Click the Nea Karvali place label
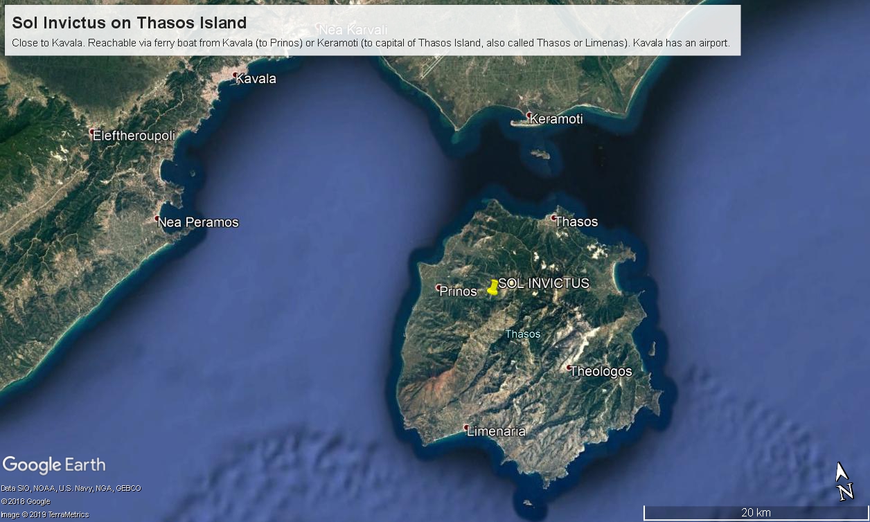This screenshot has height=522, width=870. tap(353, 30)
